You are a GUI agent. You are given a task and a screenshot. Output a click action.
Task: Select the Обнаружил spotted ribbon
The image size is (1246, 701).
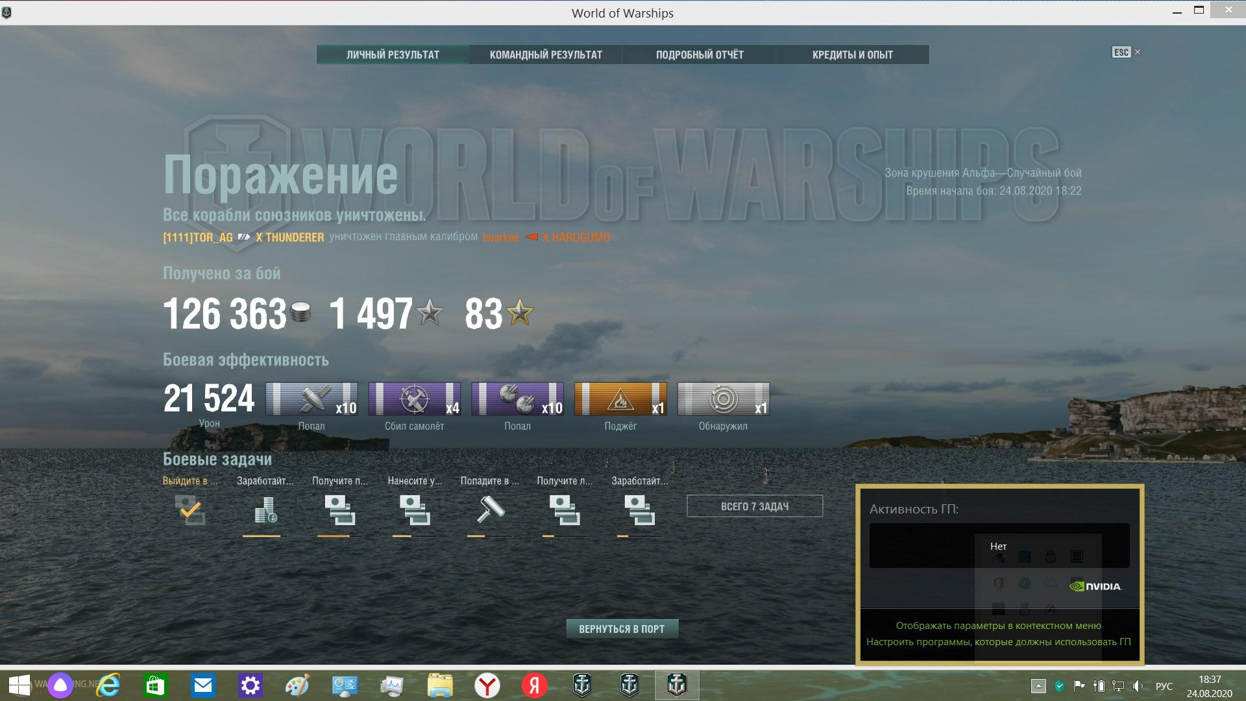click(724, 399)
